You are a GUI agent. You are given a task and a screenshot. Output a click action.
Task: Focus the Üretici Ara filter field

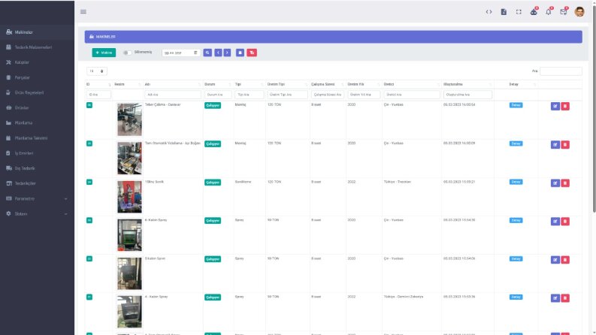[412, 94]
